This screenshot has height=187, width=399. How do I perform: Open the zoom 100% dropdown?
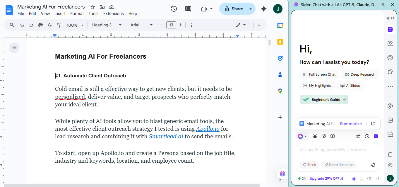click(x=75, y=25)
